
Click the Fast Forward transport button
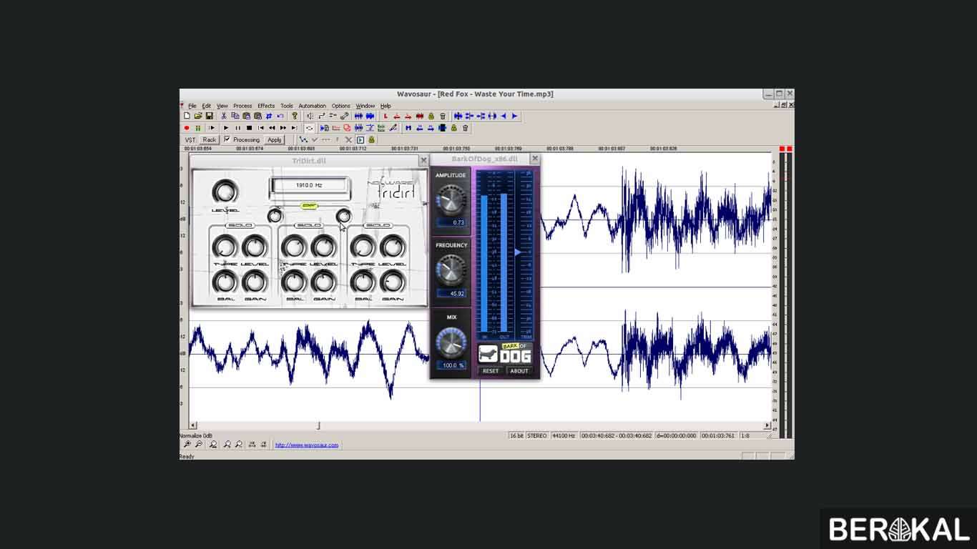(x=283, y=128)
